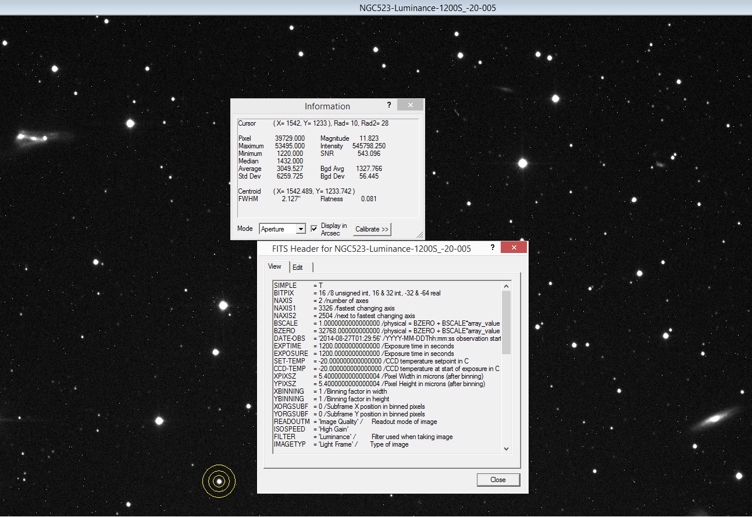The height and width of the screenshot is (517, 752).
Task: Switch to the View tab
Action: (x=275, y=267)
